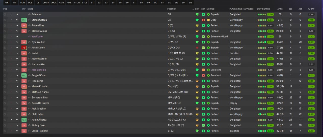Viewport: 323px width, 137px height.
Task: Select the DMCR position slot tab
Action: tap(46, 3)
